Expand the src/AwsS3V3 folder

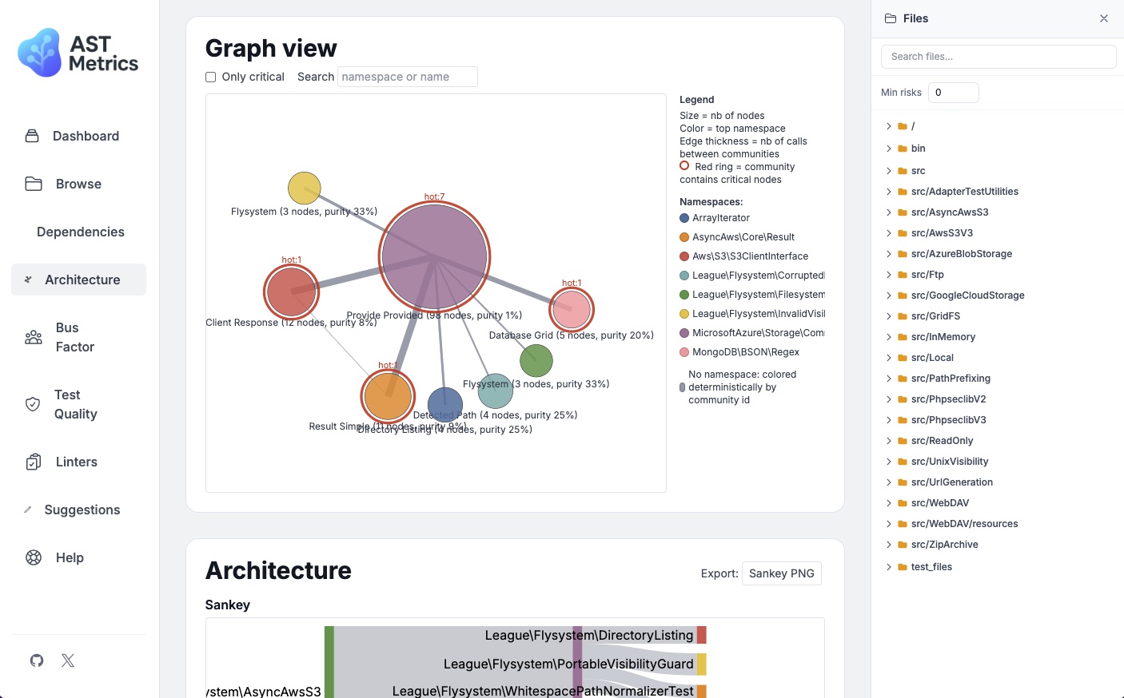942,233
